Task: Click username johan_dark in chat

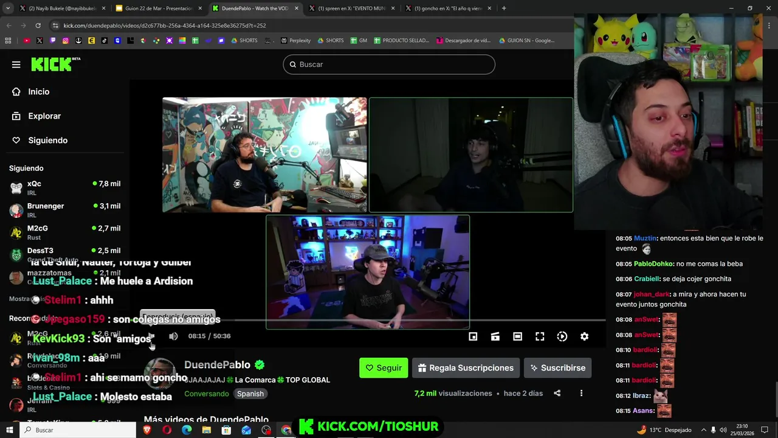Action: click(x=652, y=294)
